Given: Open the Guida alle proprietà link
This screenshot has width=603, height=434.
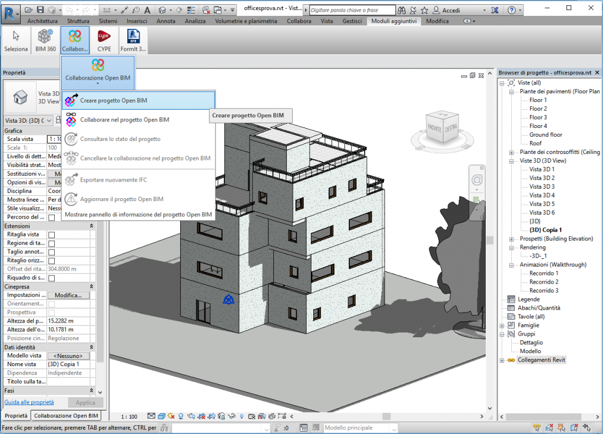Looking at the screenshot, I should (x=29, y=402).
